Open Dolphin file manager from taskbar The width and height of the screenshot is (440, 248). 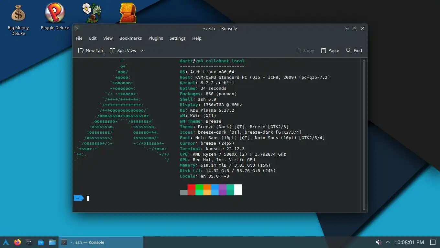[52, 242]
